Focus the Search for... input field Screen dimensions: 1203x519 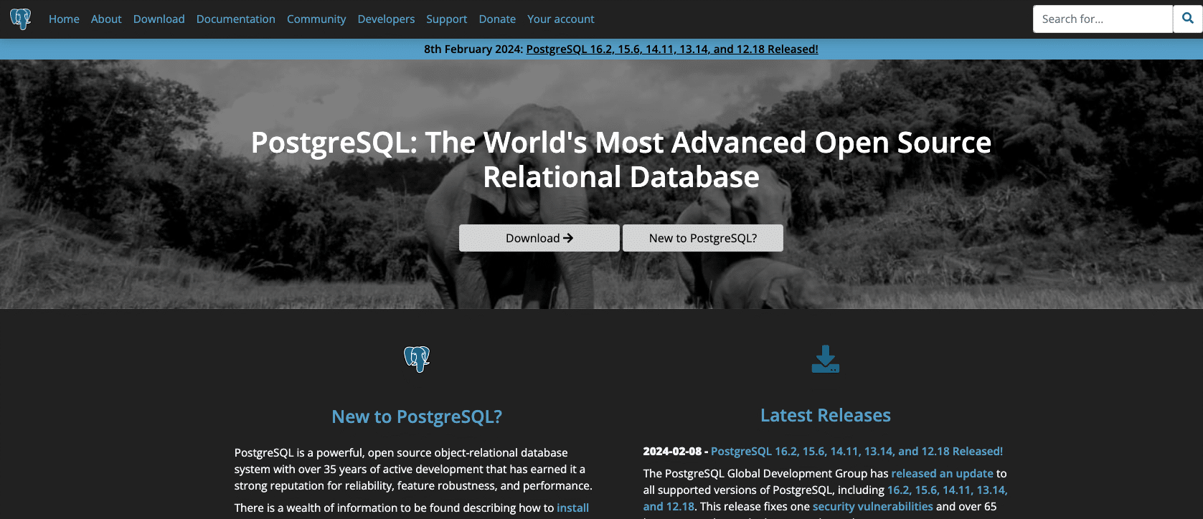[1103, 19]
